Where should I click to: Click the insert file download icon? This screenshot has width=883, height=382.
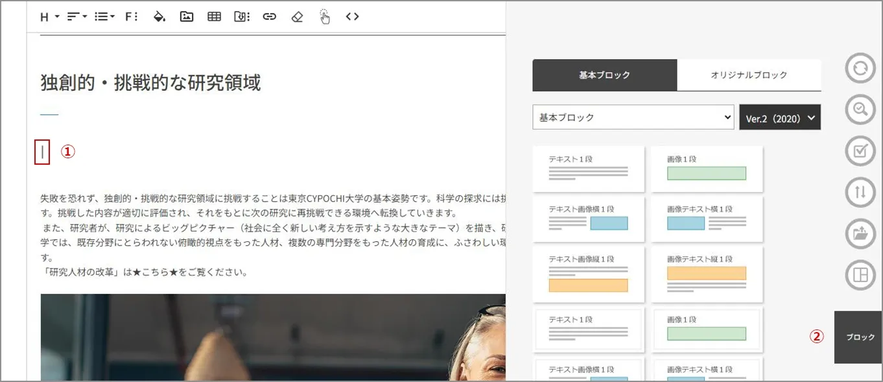point(242,17)
